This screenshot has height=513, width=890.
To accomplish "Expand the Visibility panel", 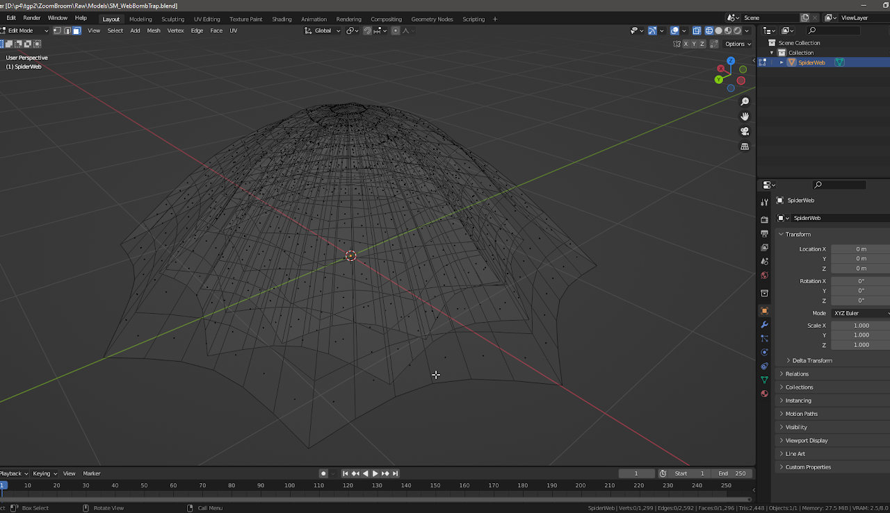I will (795, 428).
